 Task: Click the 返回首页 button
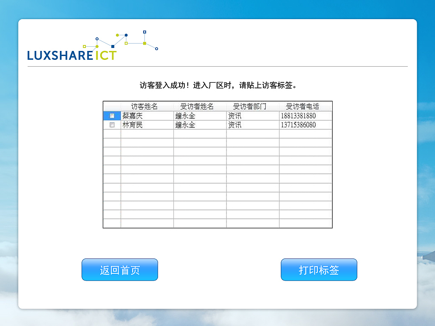(x=120, y=270)
